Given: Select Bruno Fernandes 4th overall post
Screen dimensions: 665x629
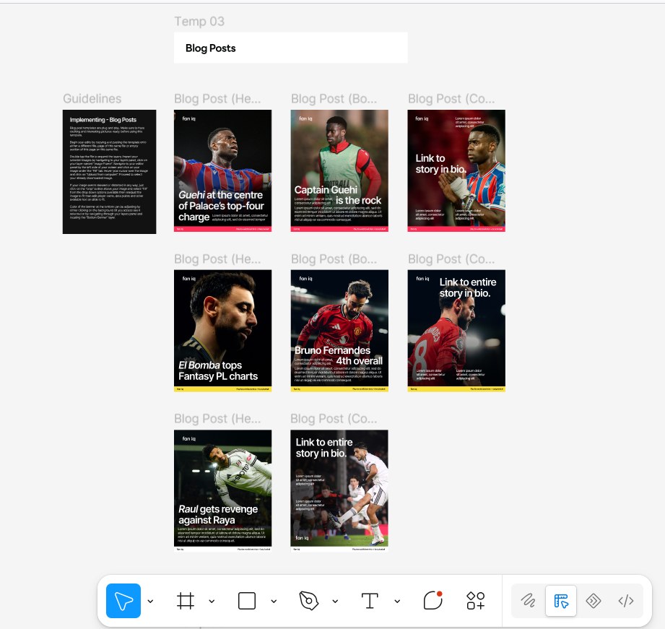Looking at the screenshot, I should point(339,331).
